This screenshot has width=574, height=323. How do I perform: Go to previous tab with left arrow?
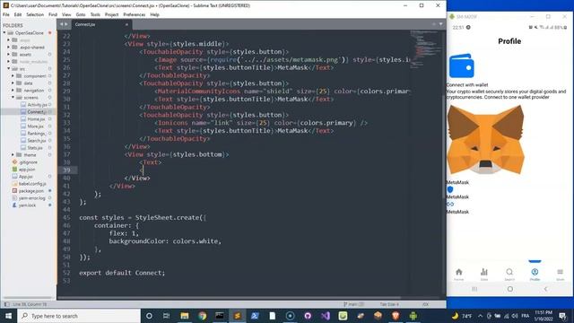[x=62, y=24]
